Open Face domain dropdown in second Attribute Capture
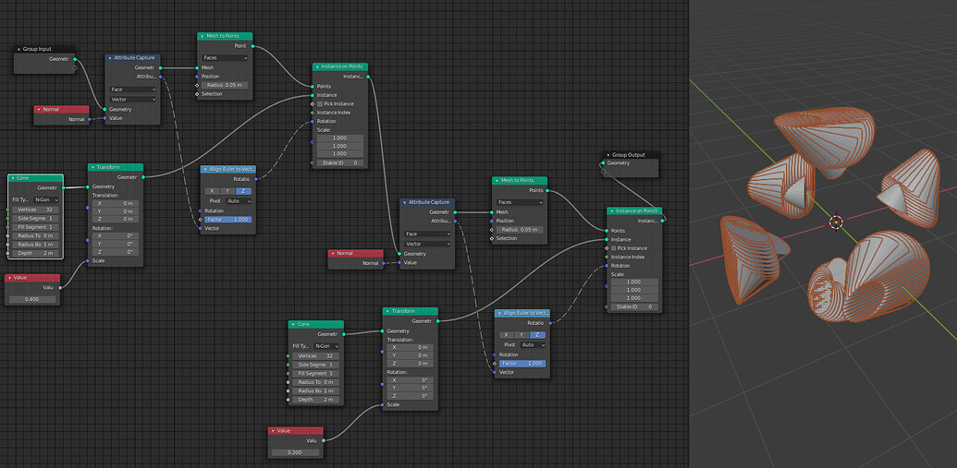 tap(427, 234)
